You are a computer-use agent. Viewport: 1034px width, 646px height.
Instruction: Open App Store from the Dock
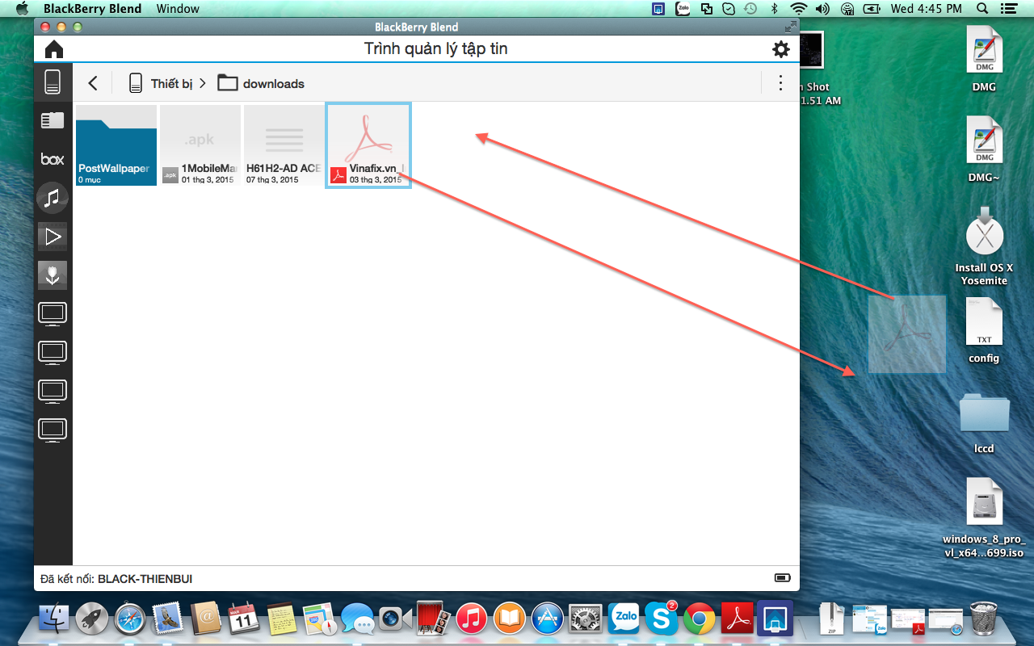pos(547,619)
